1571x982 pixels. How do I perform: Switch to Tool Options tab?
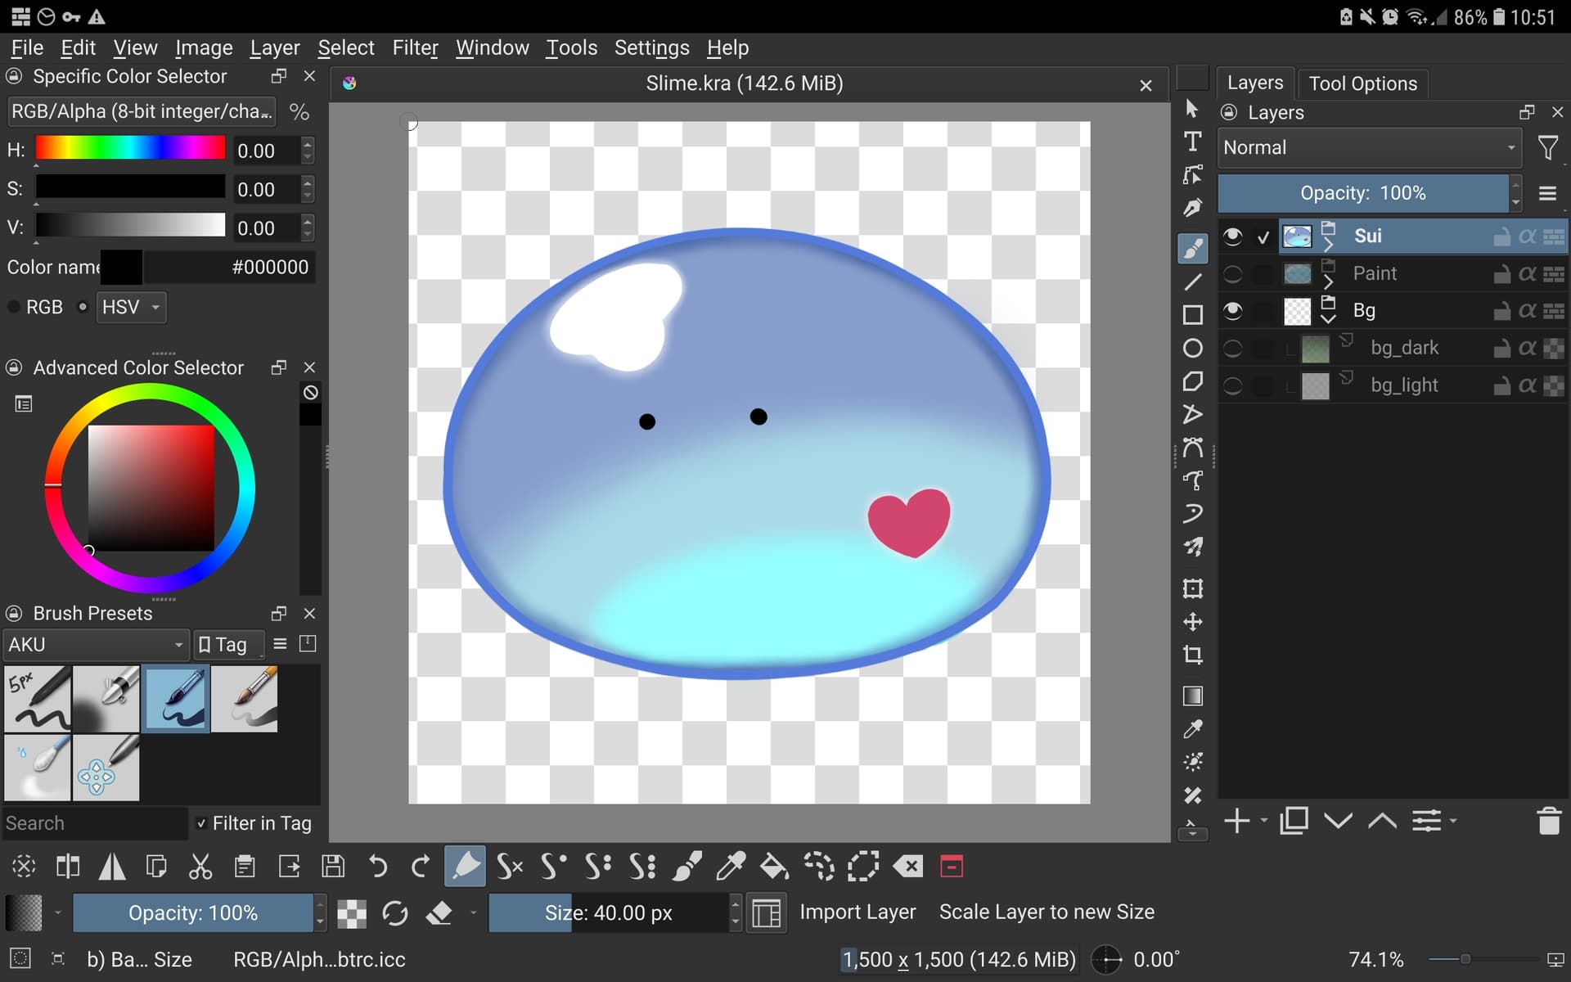1362,83
